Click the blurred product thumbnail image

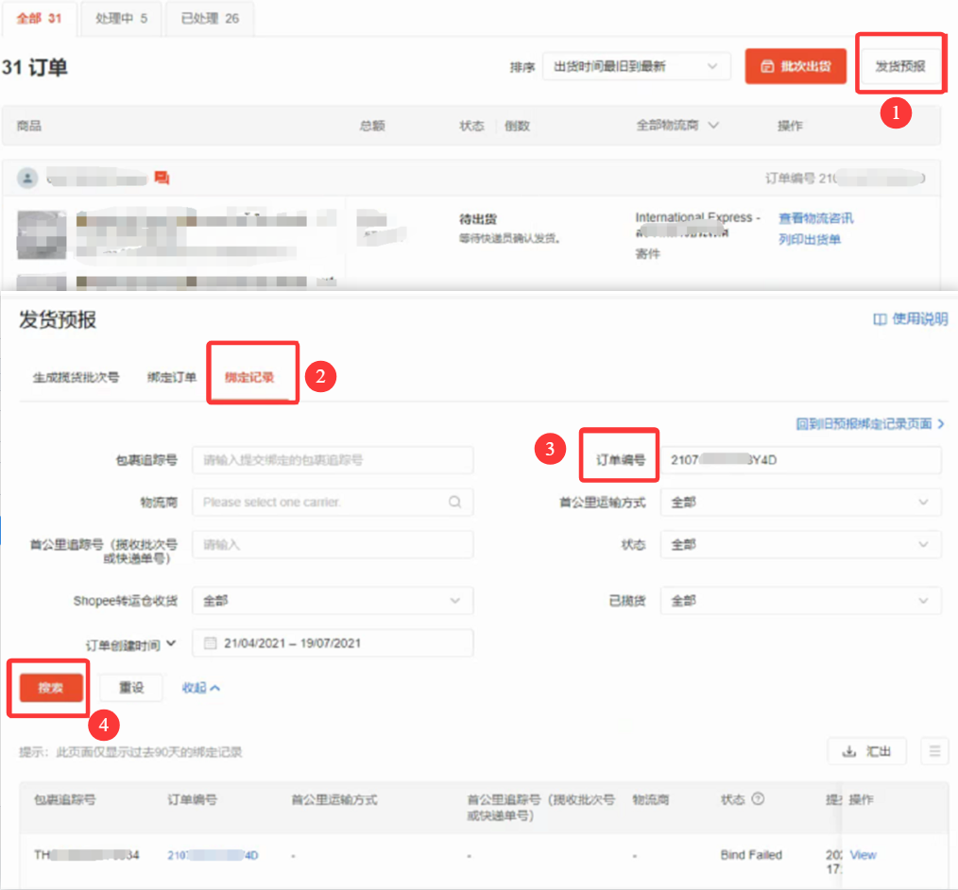(42, 235)
